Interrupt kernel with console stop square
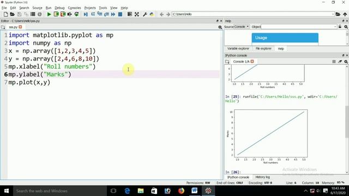This screenshot has width=349, height=196. pos(334,62)
